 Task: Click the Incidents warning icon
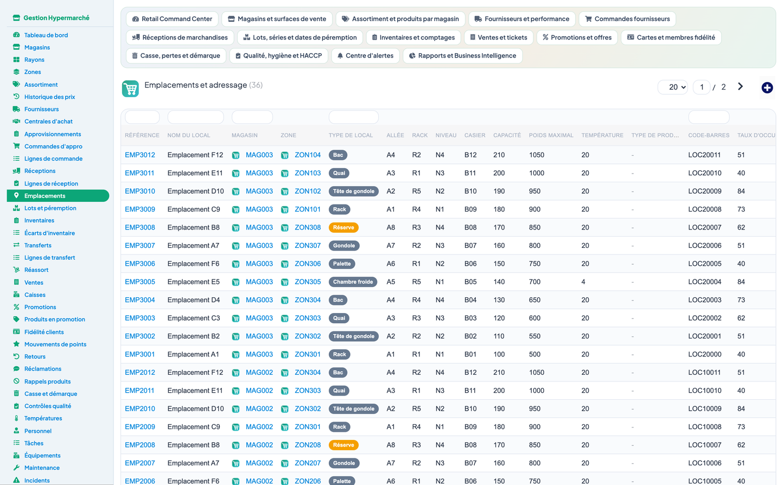[x=16, y=480]
